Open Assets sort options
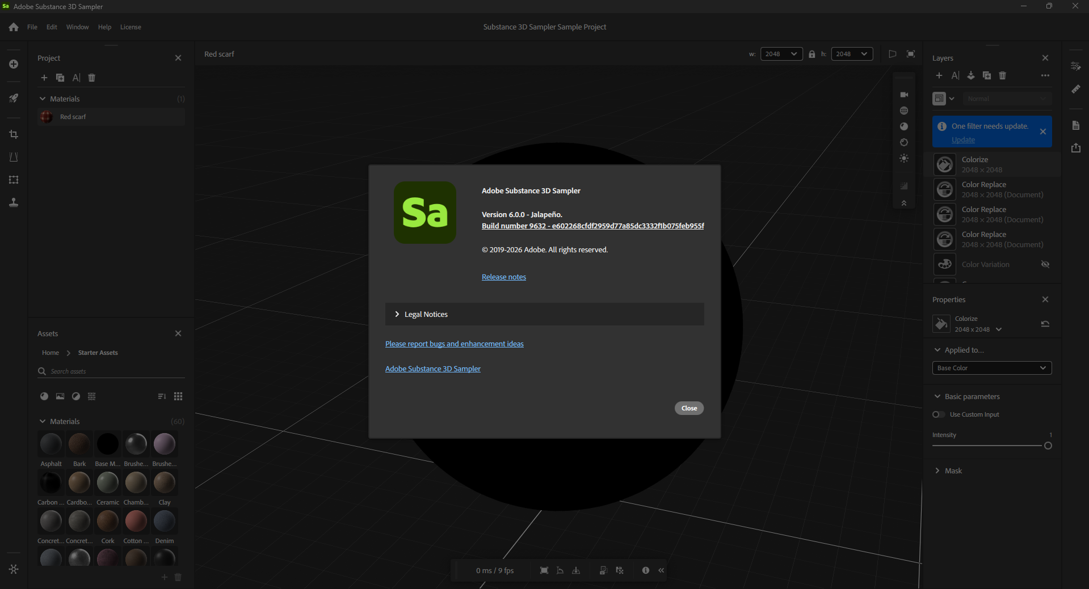Screen dimensions: 1089x589 point(162,396)
